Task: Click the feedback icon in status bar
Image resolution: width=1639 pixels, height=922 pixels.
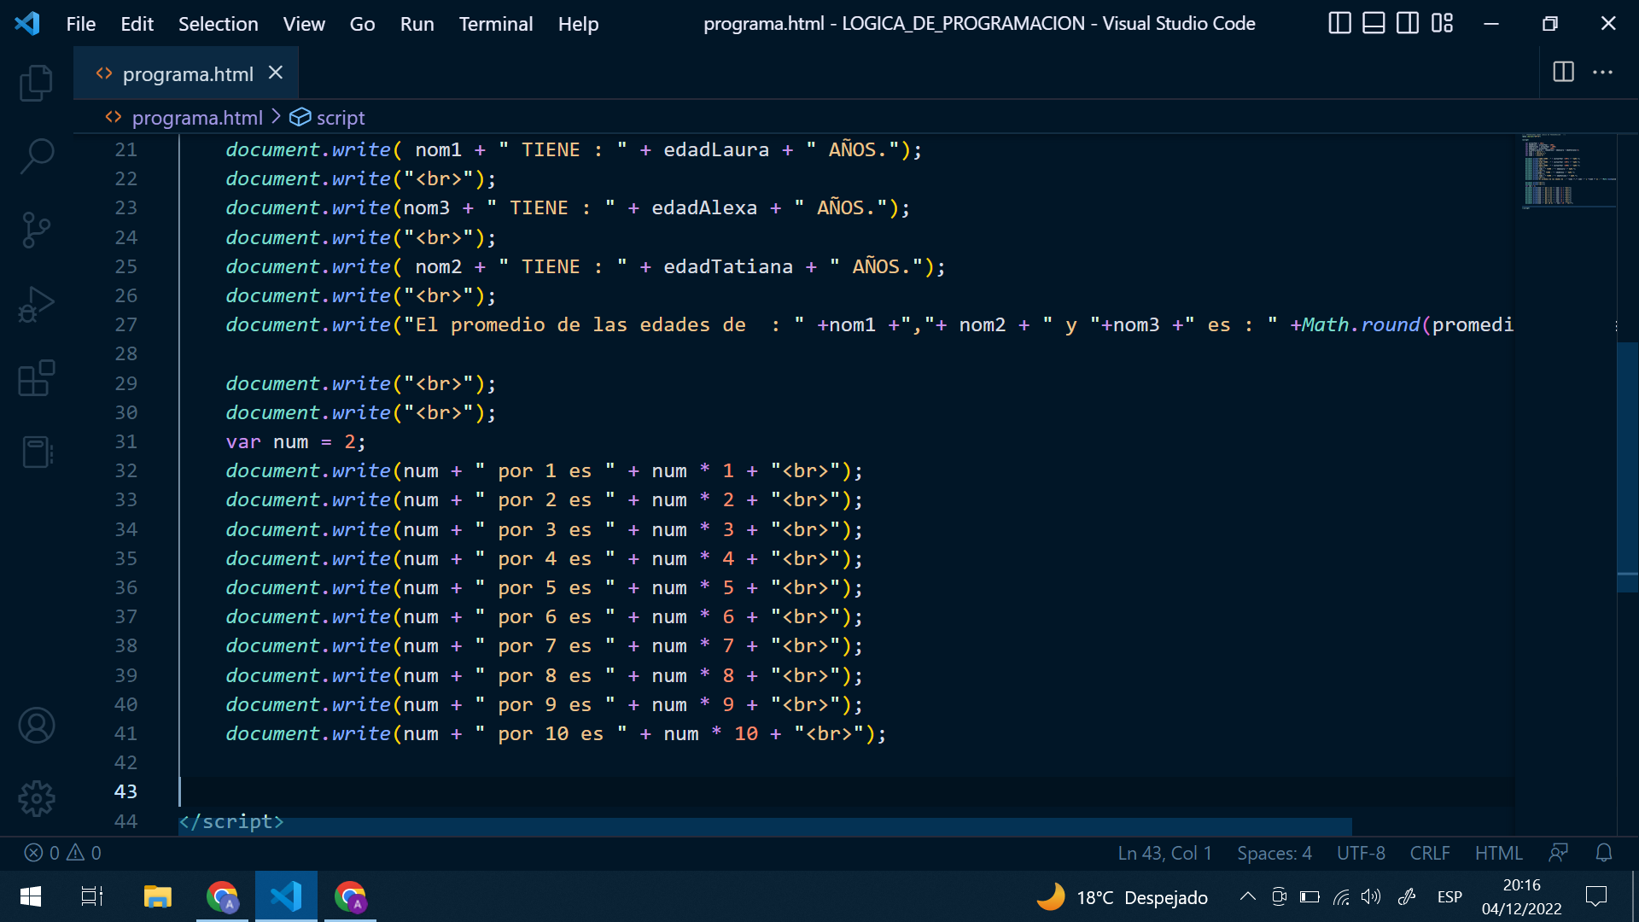Action: click(1559, 853)
